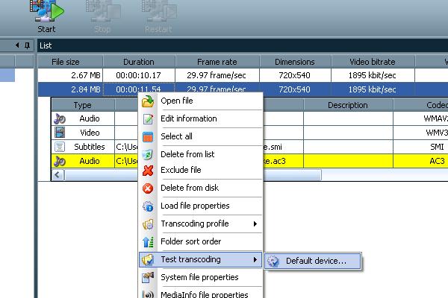Sort list by File size column
The image size is (448, 298).
coord(72,62)
